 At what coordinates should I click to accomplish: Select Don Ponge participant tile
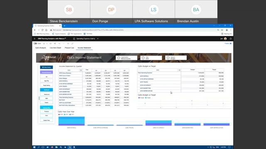111,12
